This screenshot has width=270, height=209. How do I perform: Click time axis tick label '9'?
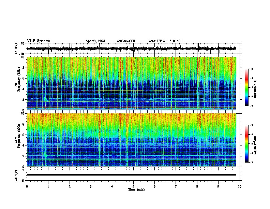(x=218, y=186)
